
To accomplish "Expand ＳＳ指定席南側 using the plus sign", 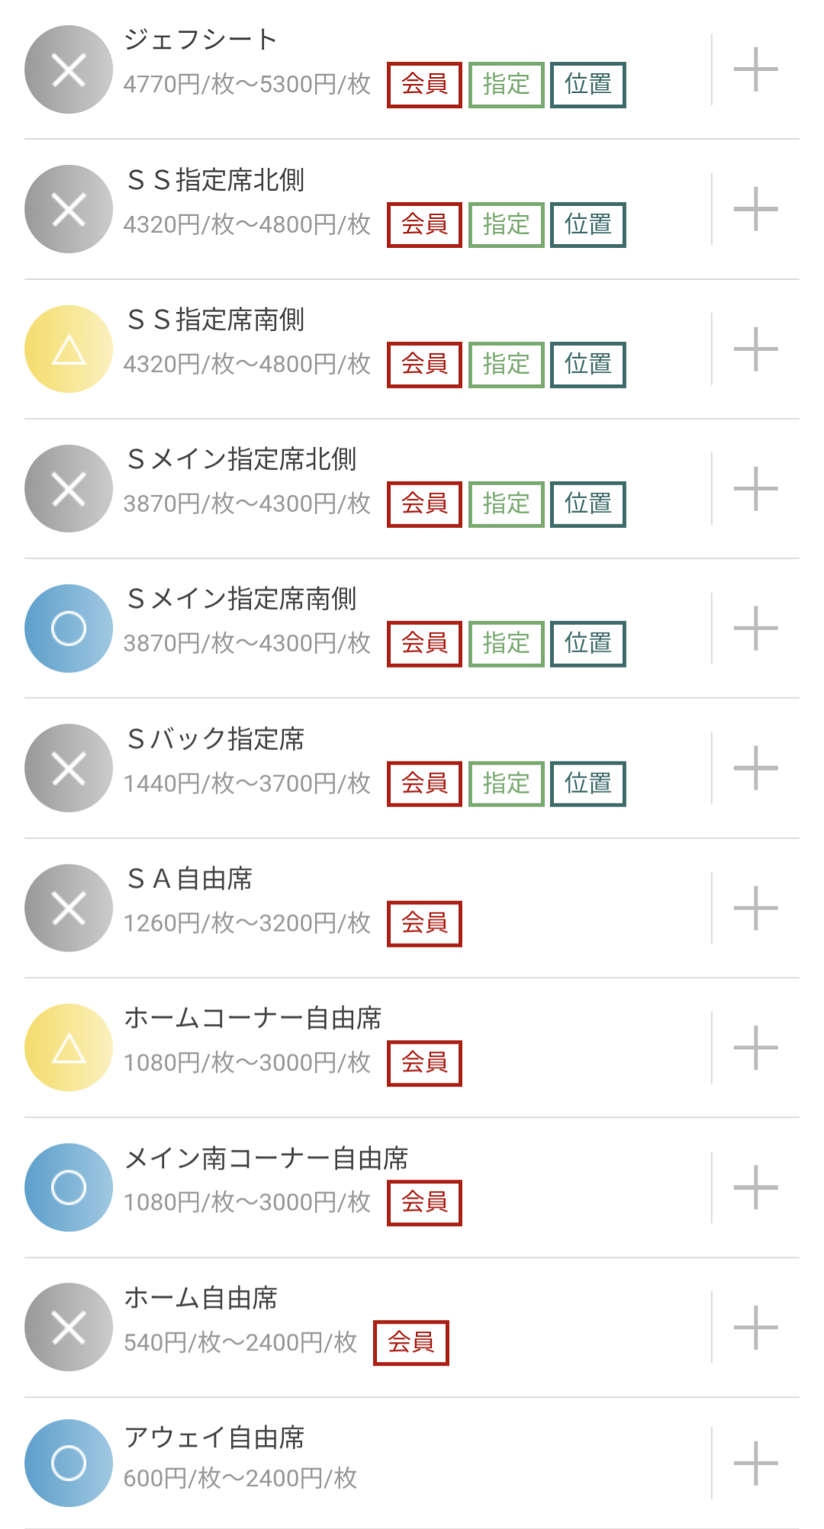I will 755,349.
